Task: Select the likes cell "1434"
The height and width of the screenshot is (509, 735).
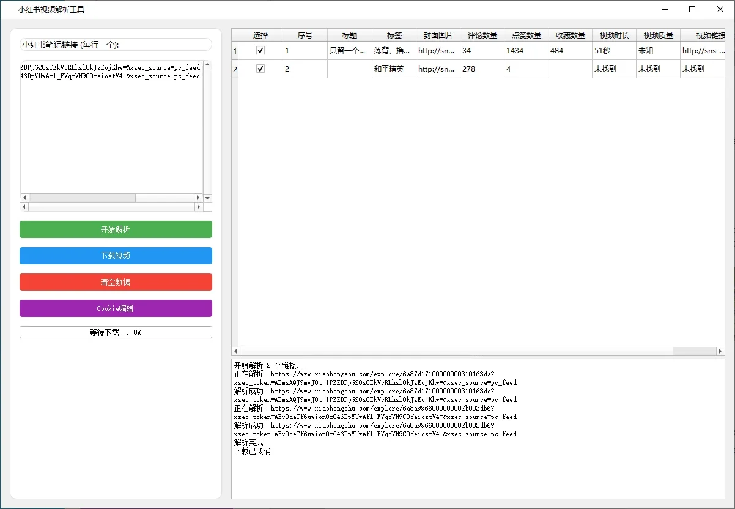Action: [526, 51]
